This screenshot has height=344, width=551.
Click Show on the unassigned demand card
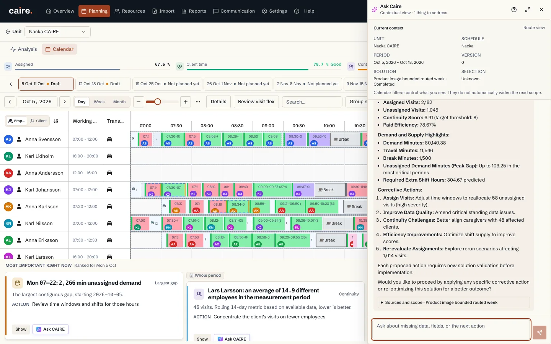[21, 329]
